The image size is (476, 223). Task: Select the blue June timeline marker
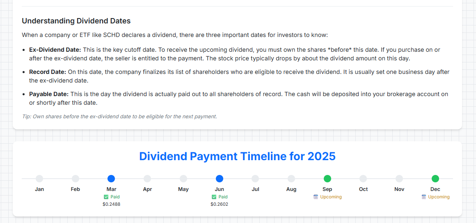click(x=220, y=179)
